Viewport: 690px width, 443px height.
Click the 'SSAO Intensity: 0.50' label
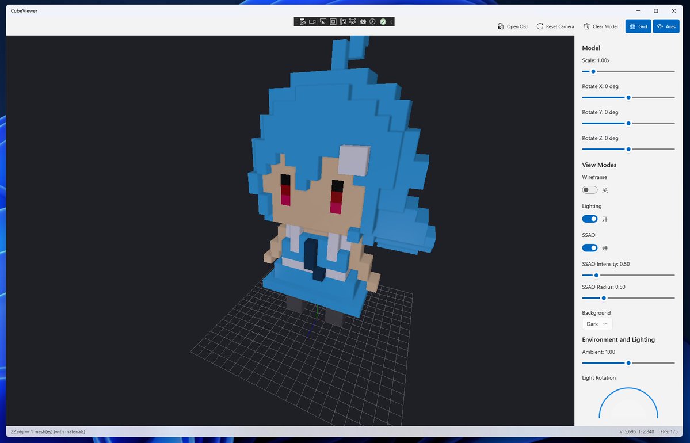pos(606,264)
